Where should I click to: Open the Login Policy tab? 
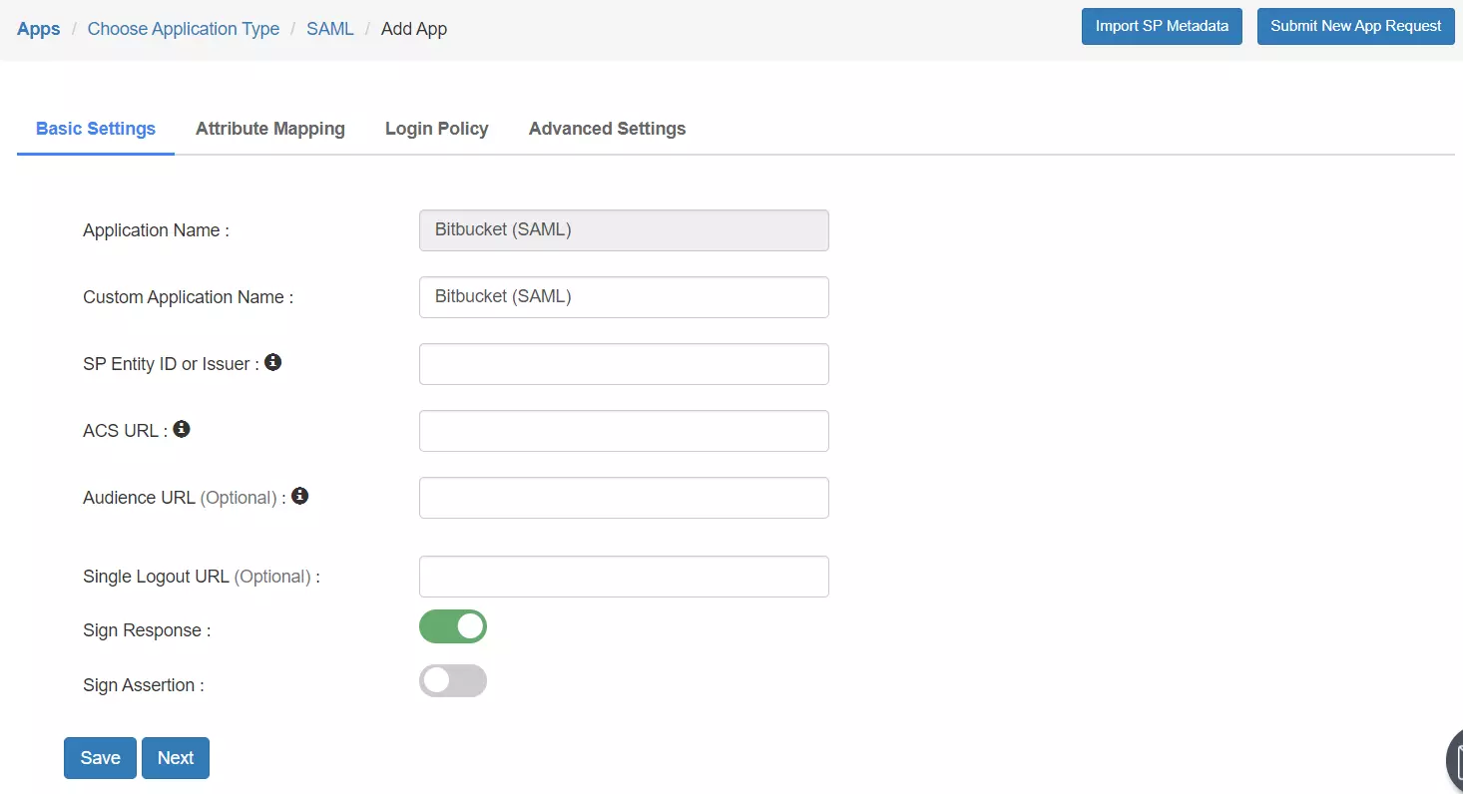pyautogui.click(x=436, y=129)
